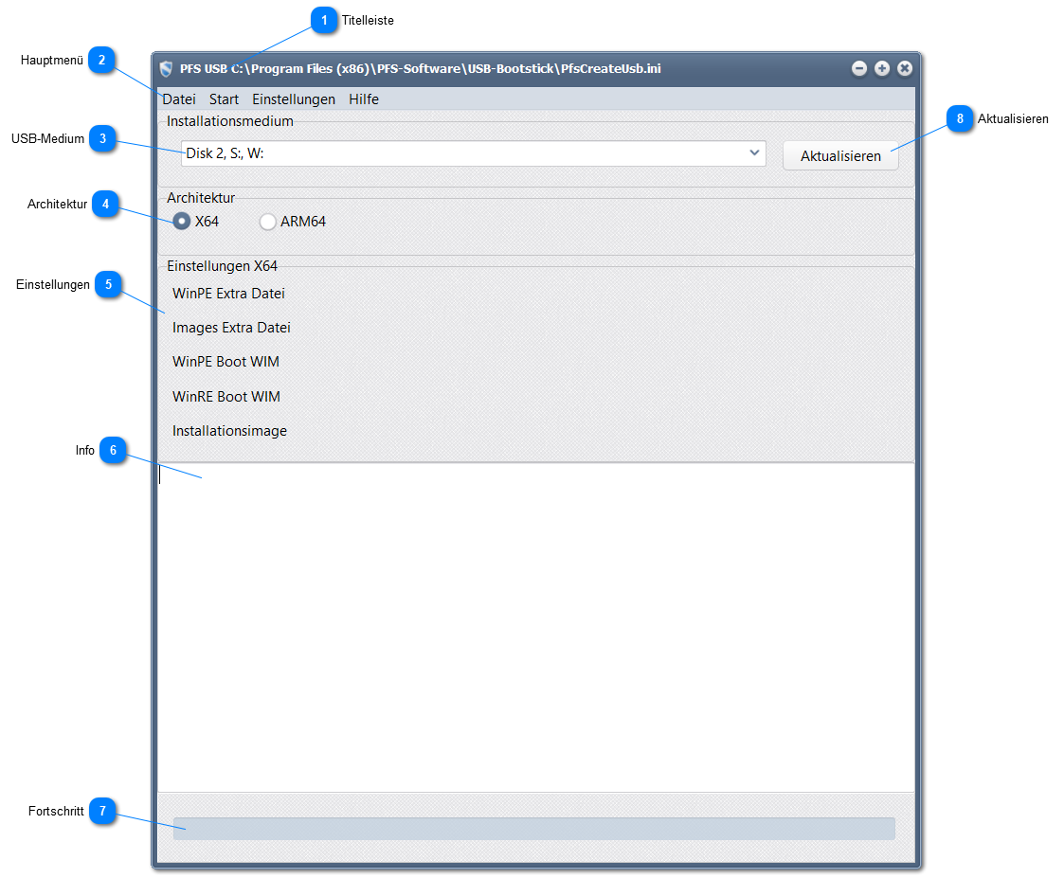Viewport: 1064px width, 878px height.
Task: Click the PFS USB shield icon in title bar
Action: click(x=167, y=69)
